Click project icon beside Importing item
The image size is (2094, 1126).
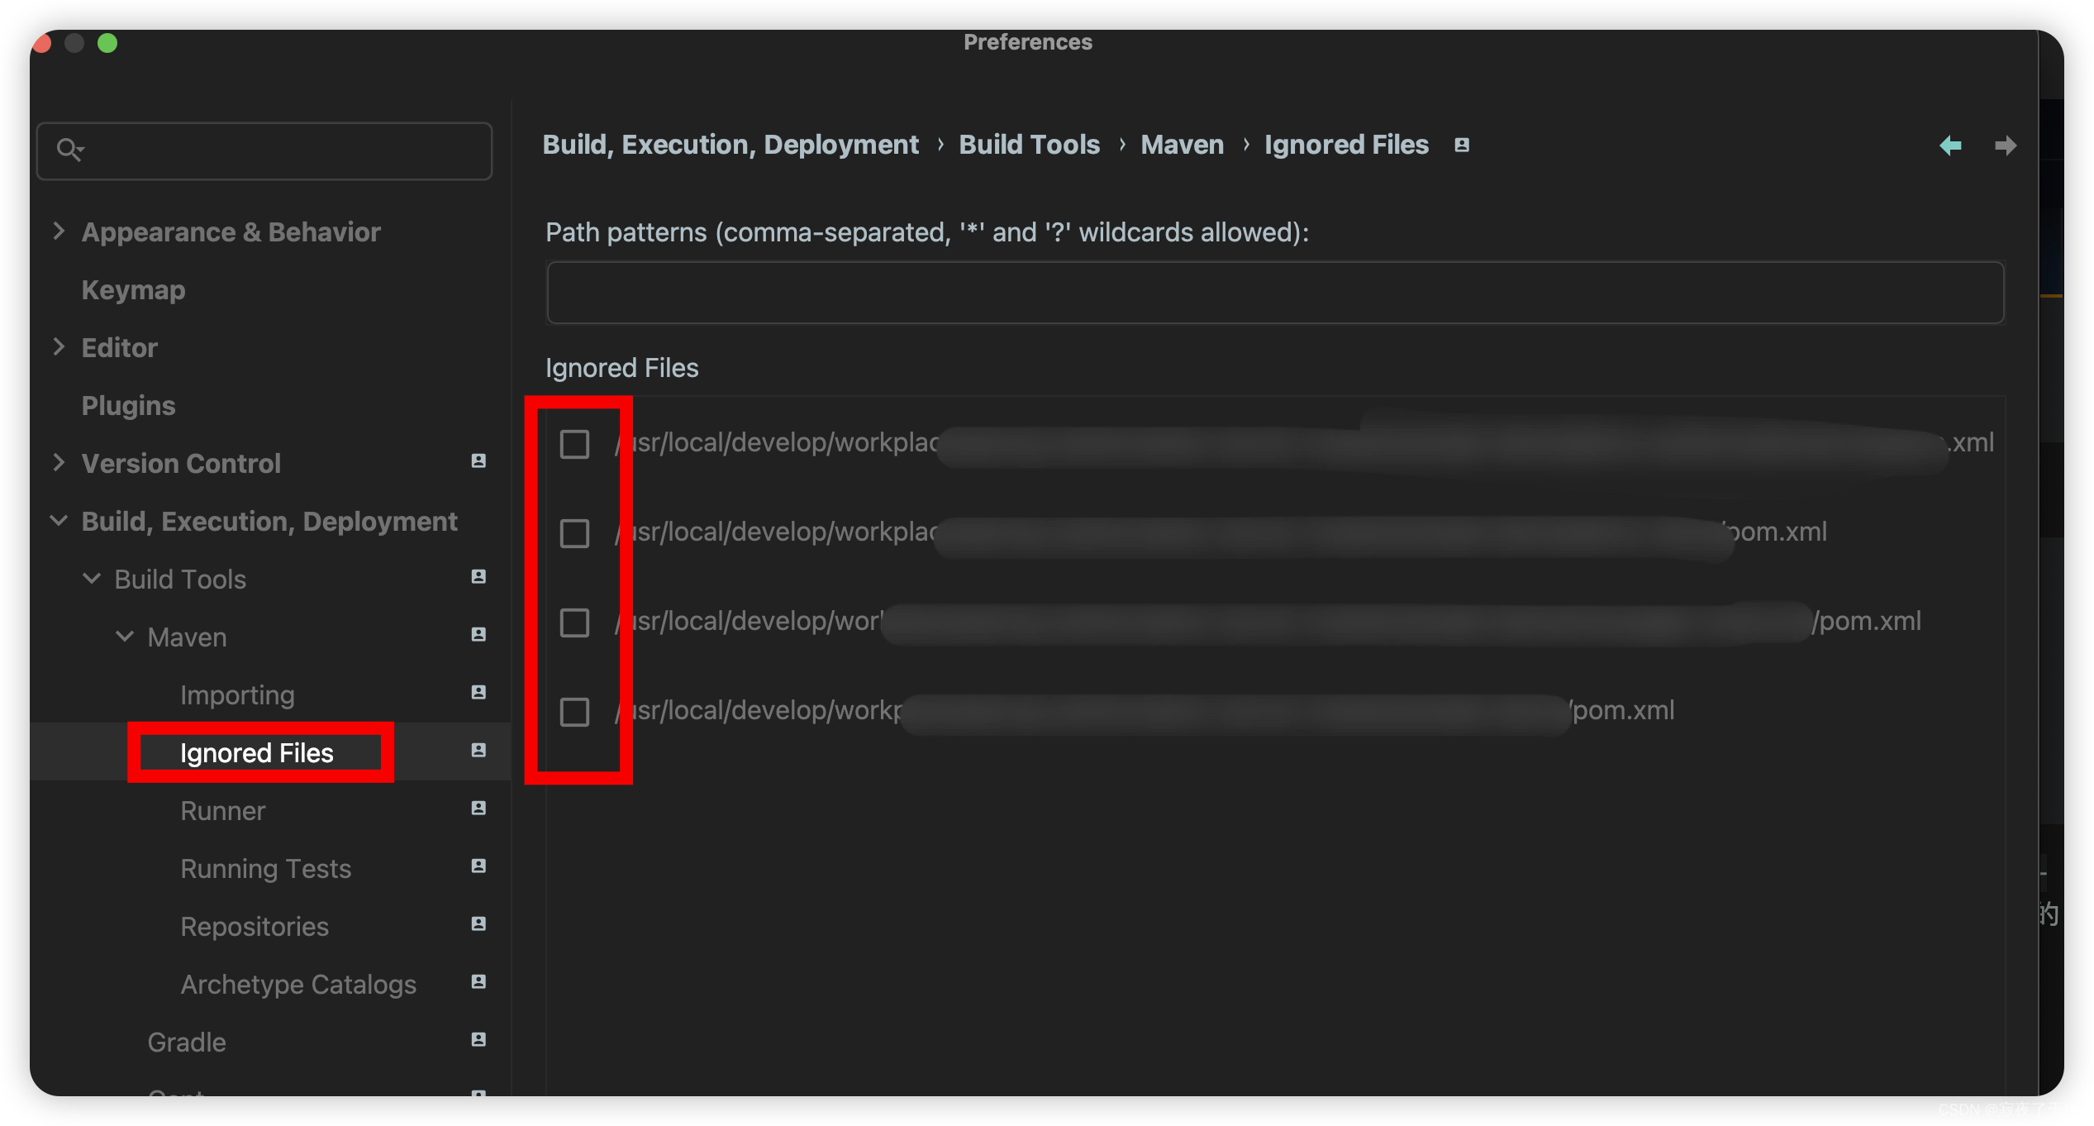coord(478,693)
